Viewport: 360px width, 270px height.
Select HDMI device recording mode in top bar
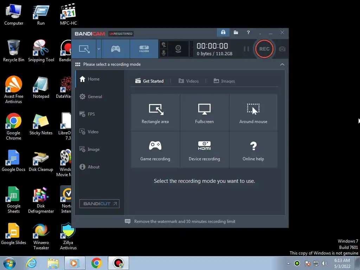click(x=144, y=49)
